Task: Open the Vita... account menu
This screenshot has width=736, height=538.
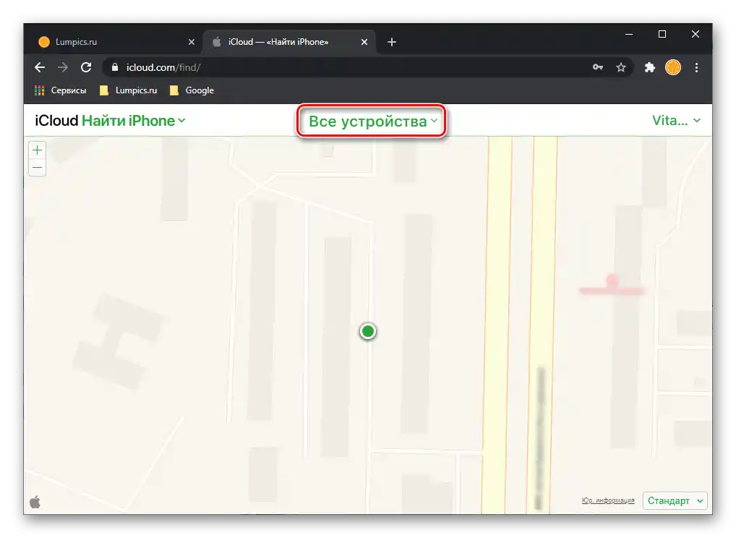Action: (x=677, y=121)
